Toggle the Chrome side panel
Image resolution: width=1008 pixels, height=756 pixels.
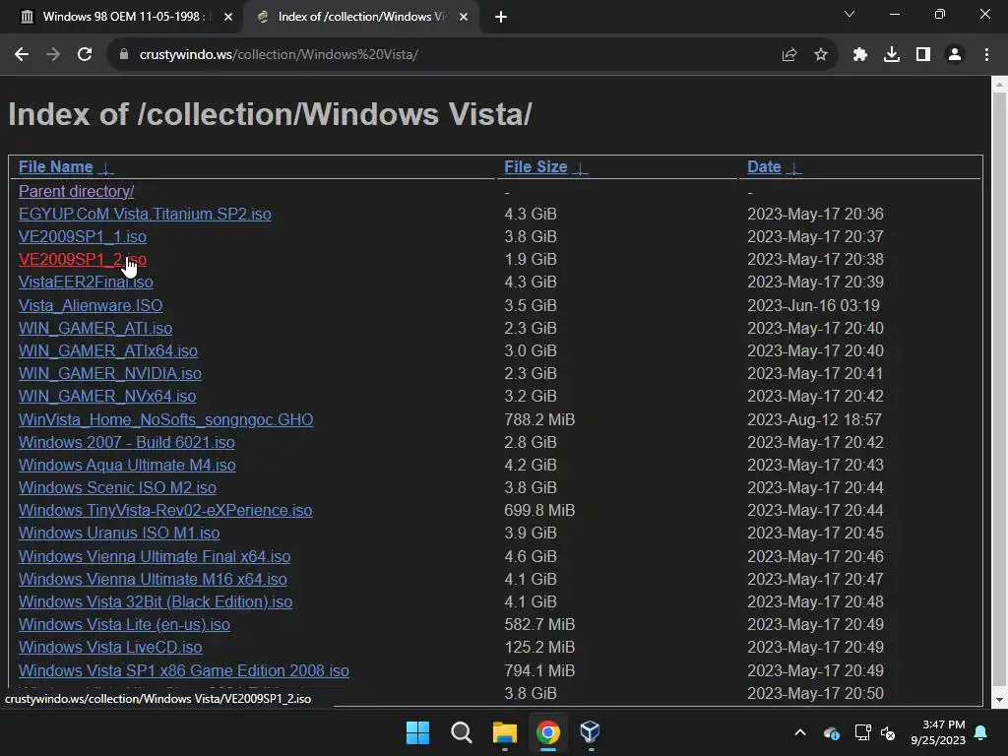pyautogui.click(x=923, y=55)
